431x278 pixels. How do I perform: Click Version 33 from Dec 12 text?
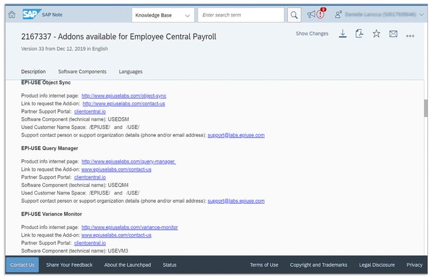tap(64, 49)
